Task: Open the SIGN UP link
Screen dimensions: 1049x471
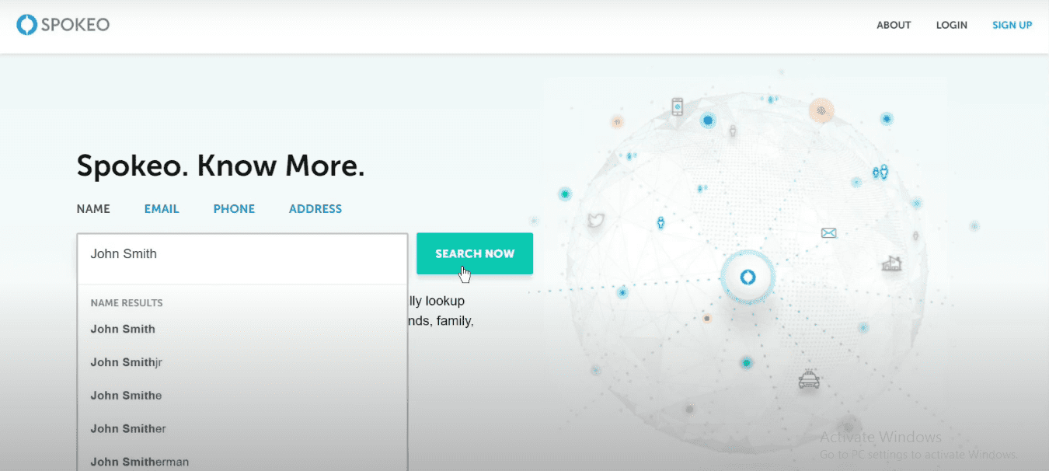Action: coord(1012,25)
